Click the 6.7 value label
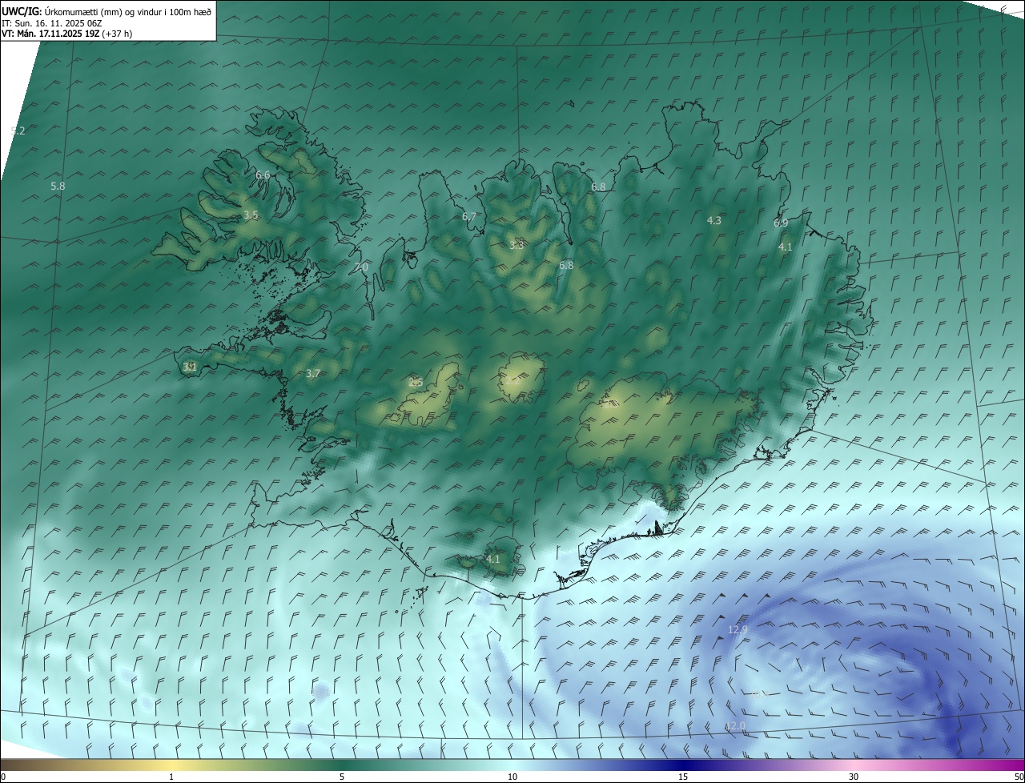The width and height of the screenshot is (1025, 783). pos(469,217)
